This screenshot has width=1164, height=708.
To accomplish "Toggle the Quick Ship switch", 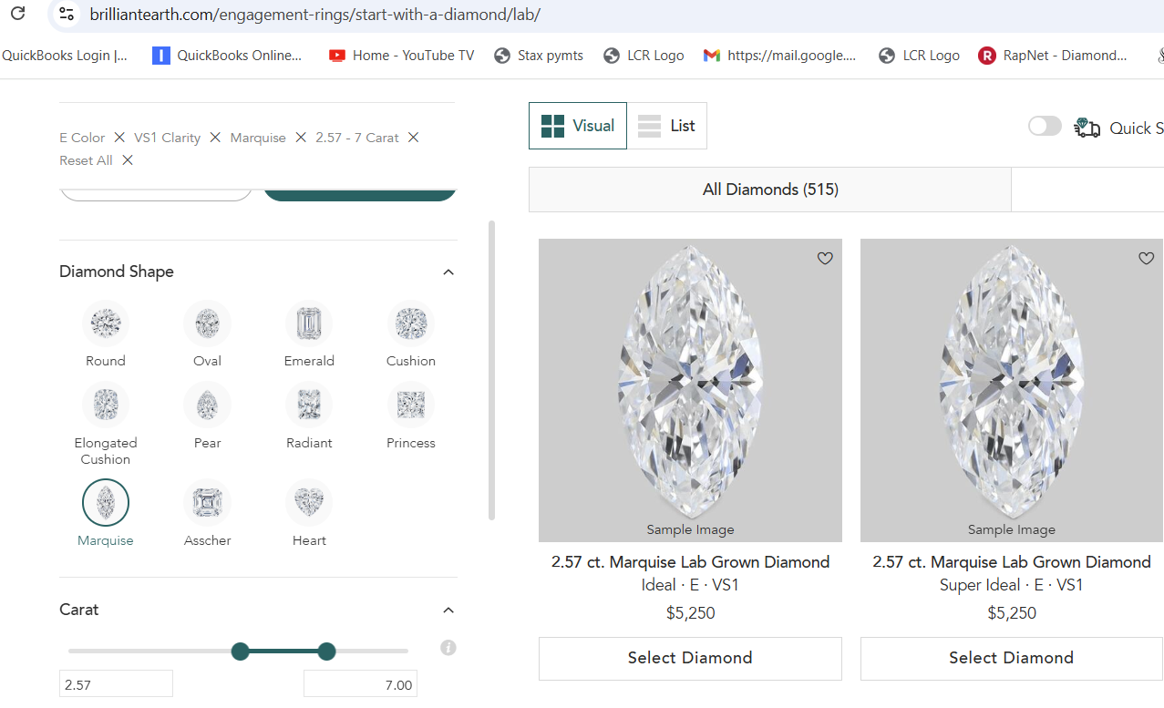I will coord(1045,127).
